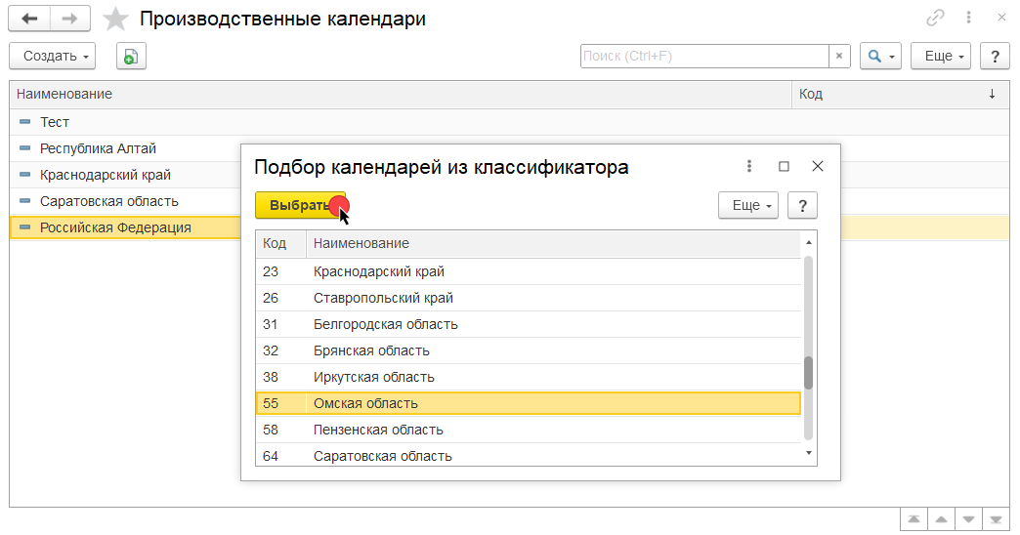This screenshot has height=535, width=1020.
Task: Click the classifier list vertical scrollbar thumb
Action: (x=808, y=372)
